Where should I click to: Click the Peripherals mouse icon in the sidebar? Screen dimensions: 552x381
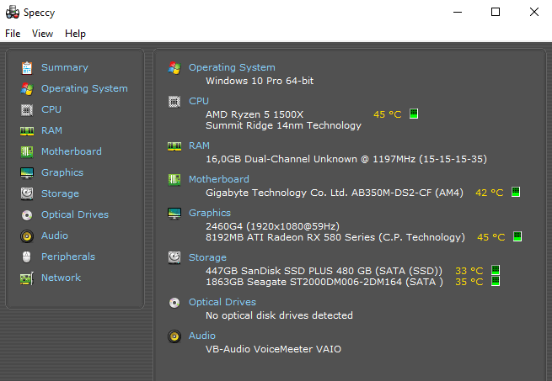point(27,257)
